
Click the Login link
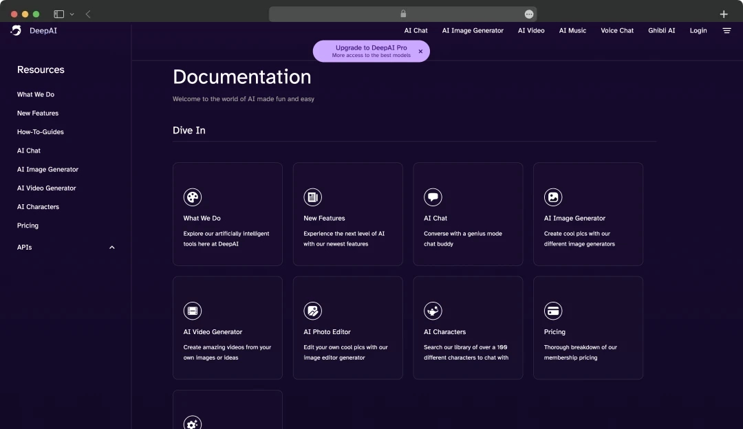[x=698, y=30]
